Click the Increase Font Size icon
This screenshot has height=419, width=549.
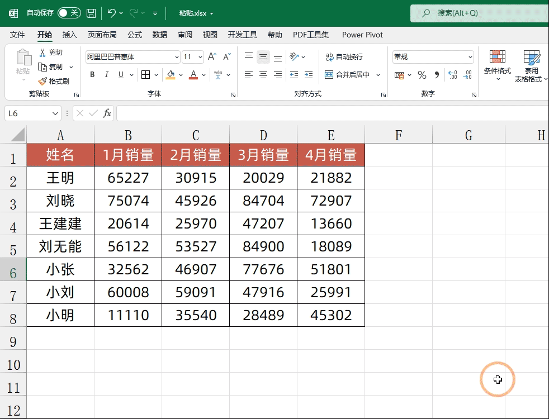[x=212, y=57]
